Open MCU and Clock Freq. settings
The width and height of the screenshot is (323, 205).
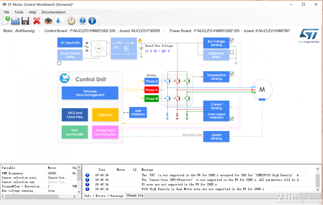pos(75,115)
